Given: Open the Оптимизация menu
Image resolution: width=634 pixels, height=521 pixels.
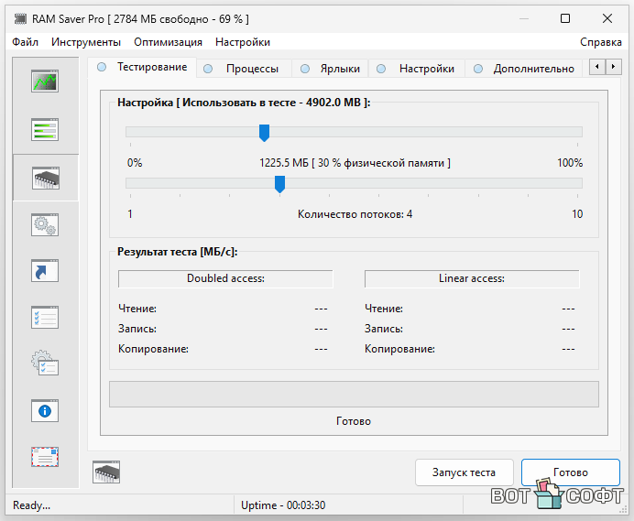Looking at the screenshot, I should coord(168,42).
